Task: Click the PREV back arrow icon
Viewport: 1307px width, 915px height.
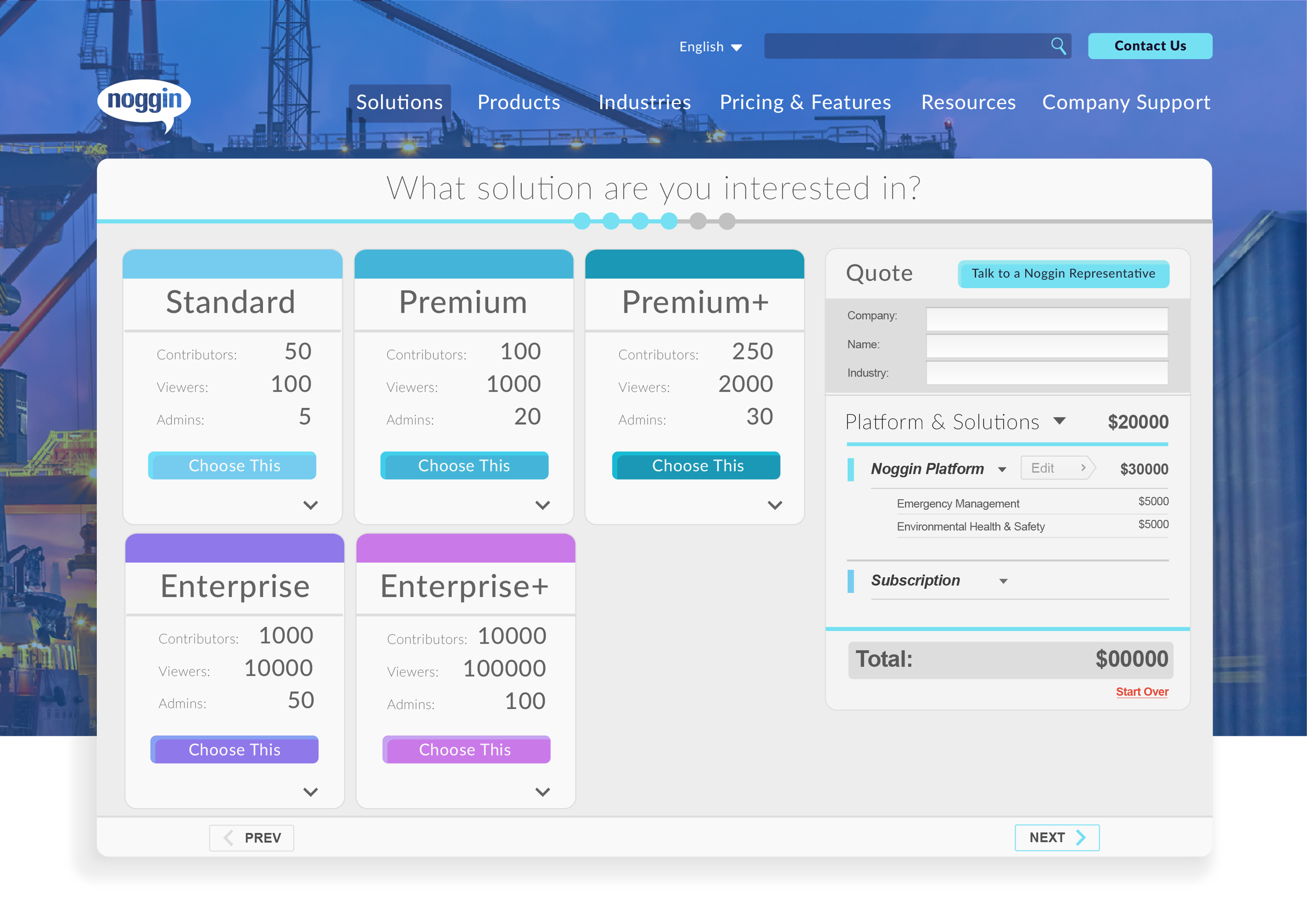Action: (227, 838)
